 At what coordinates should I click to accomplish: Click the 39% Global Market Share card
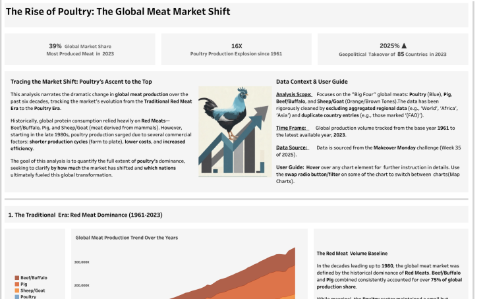point(81,50)
